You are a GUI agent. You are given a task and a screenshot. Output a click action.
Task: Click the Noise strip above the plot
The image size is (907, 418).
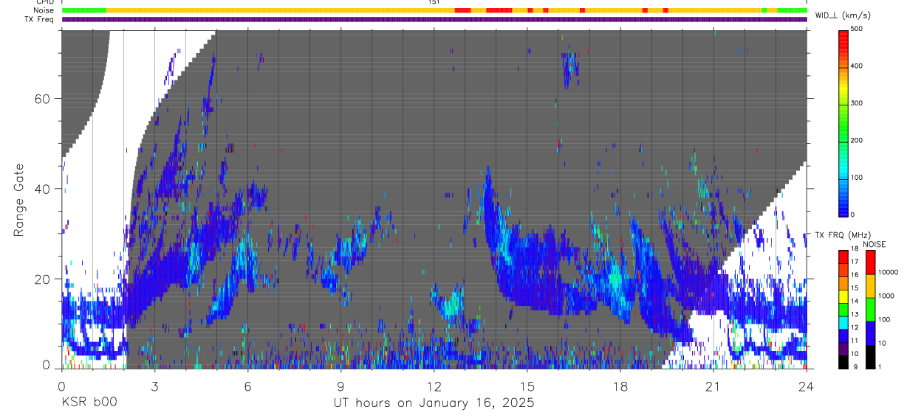point(434,10)
